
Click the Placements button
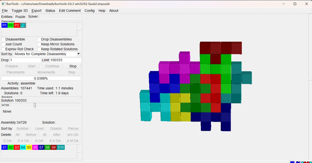pos(16,72)
